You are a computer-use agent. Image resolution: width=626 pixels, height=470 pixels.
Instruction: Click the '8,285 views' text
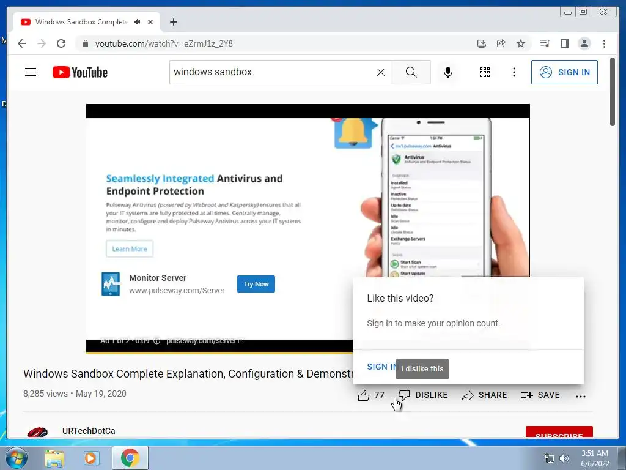[45, 394]
